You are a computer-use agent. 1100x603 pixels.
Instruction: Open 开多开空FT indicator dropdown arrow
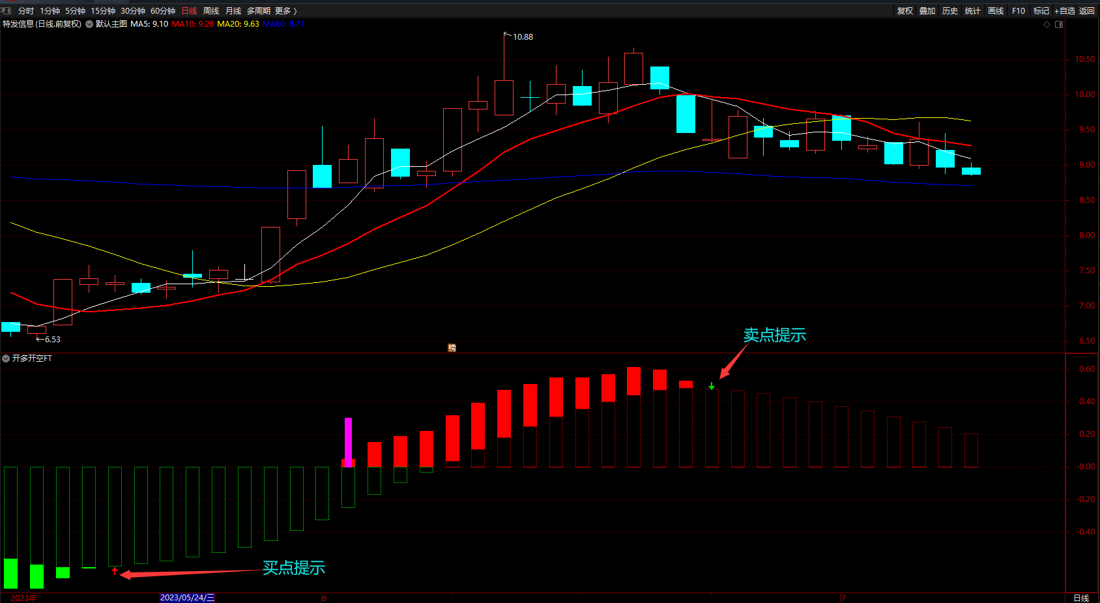point(6,359)
